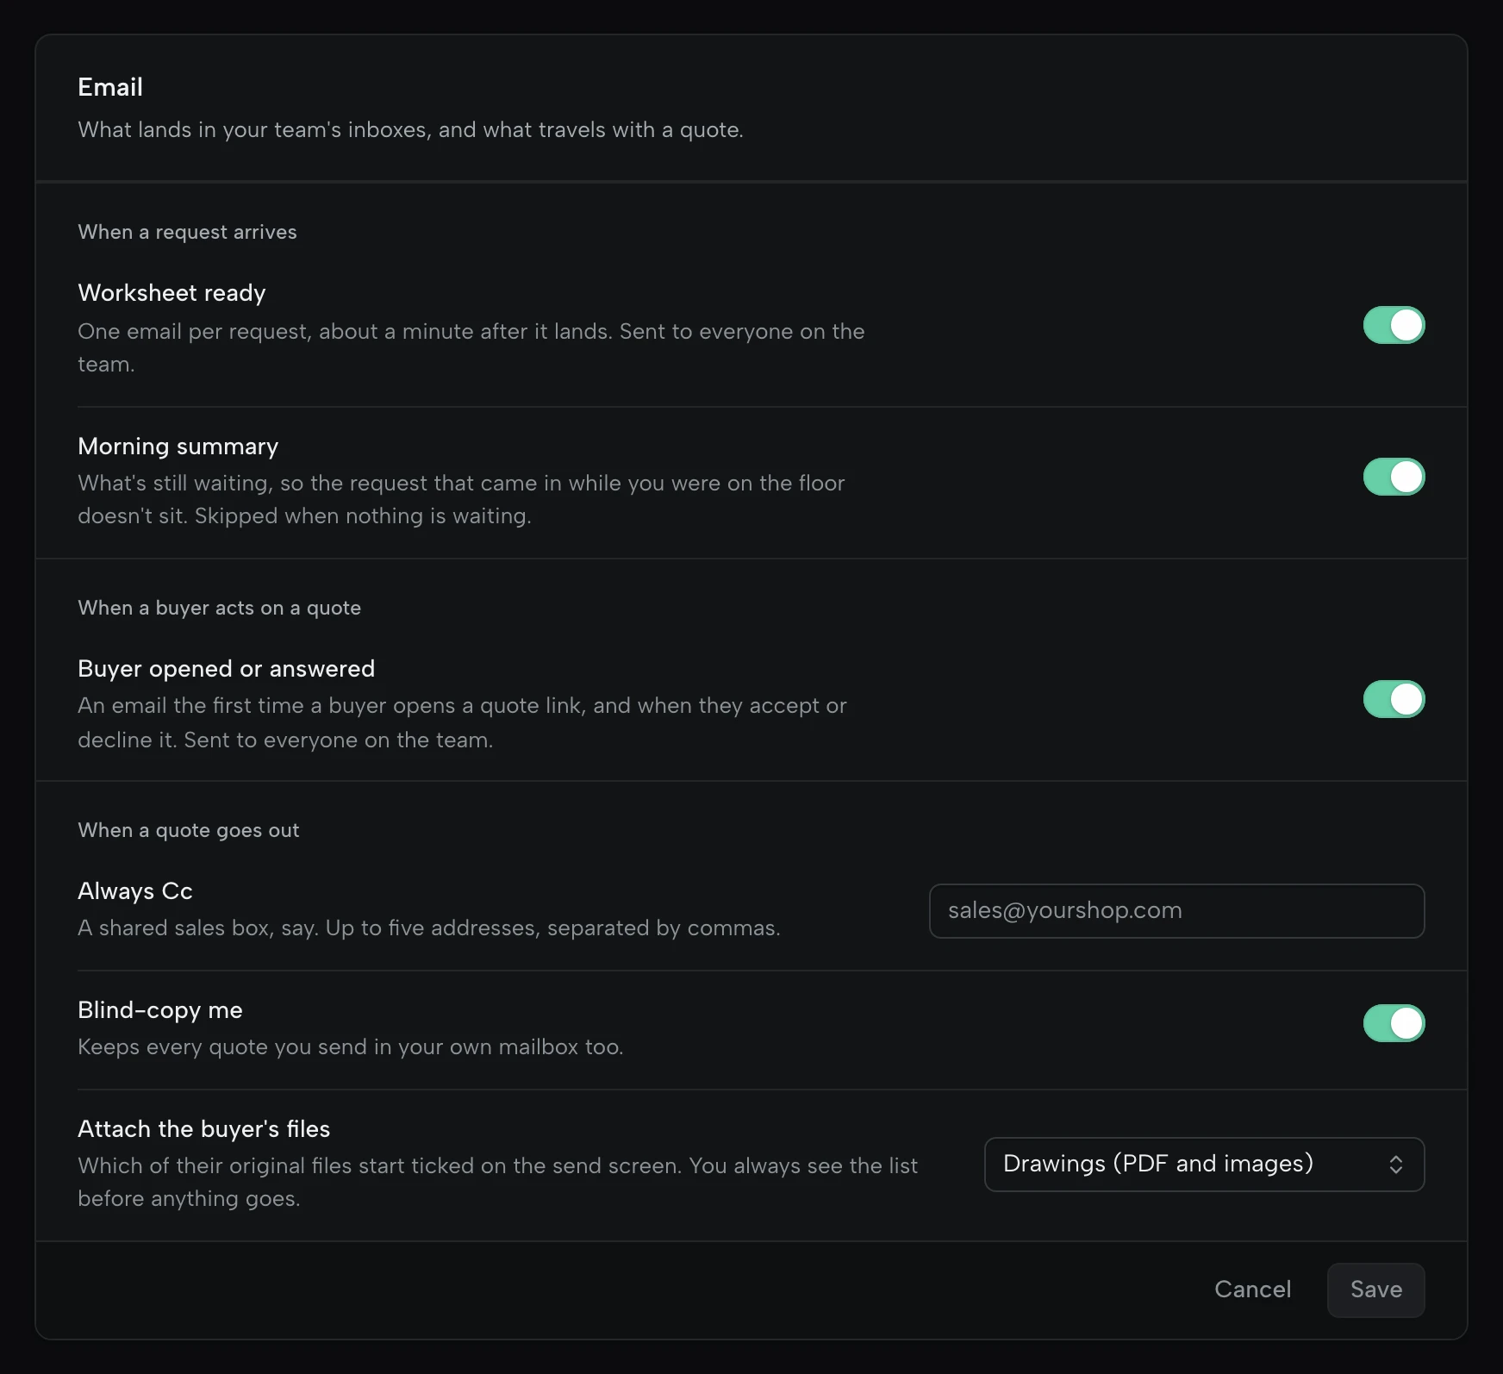Click the 'What lands in your team's inboxes' subtitle
Viewport: 1503px width, 1374px height.
(410, 129)
